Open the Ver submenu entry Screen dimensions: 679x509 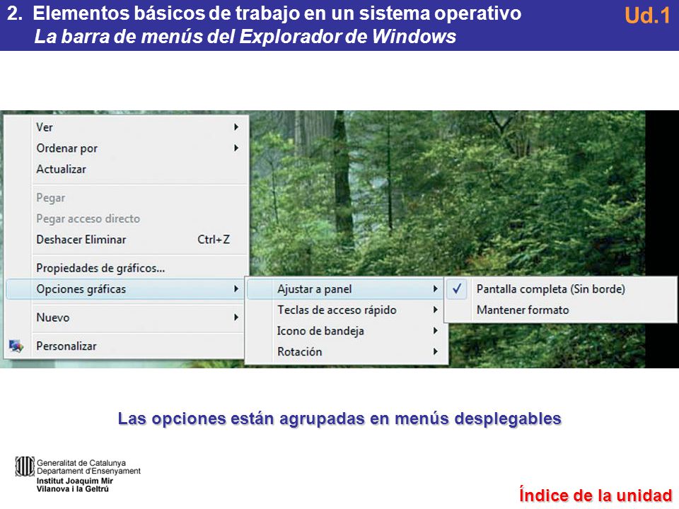click(127, 127)
